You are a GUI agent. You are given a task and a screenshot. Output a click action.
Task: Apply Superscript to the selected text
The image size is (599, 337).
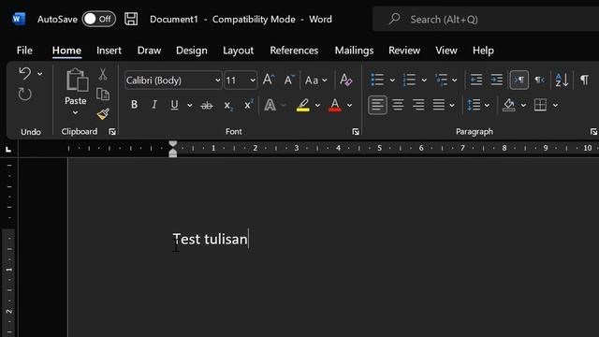249,105
